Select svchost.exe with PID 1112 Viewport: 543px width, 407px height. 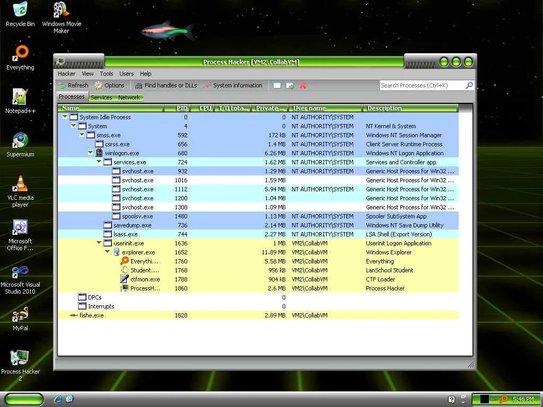[258, 189]
